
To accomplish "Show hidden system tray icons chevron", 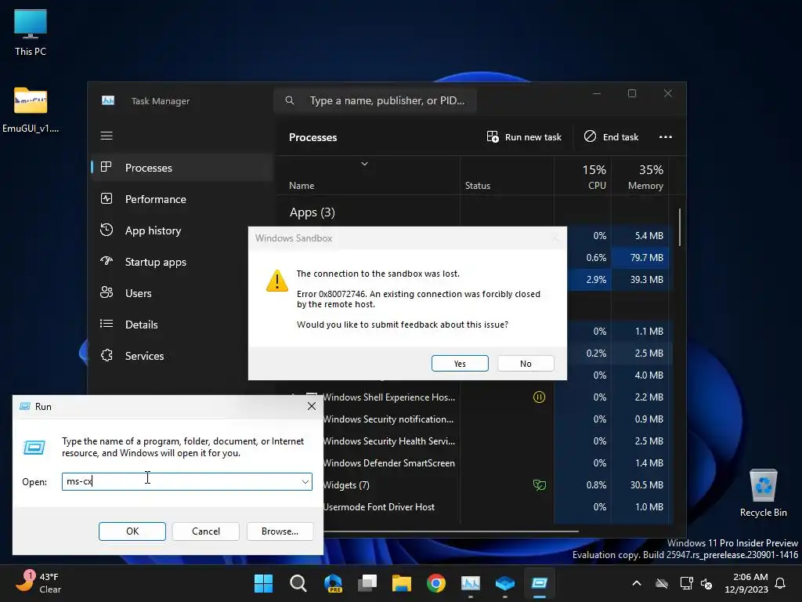I will (637, 583).
